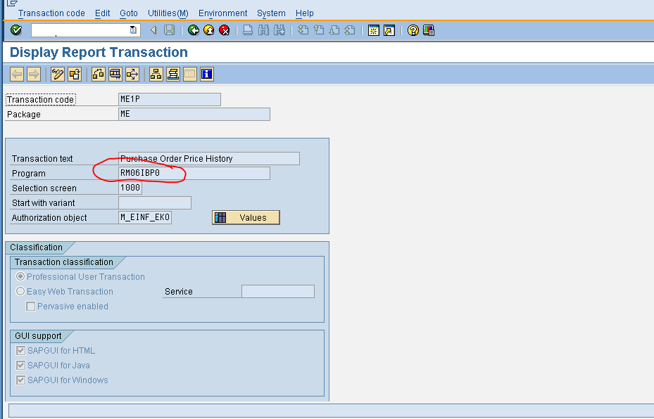Select the Easy Web Transaction radio button
Image resolution: width=654 pixels, height=419 pixels.
(x=20, y=291)
